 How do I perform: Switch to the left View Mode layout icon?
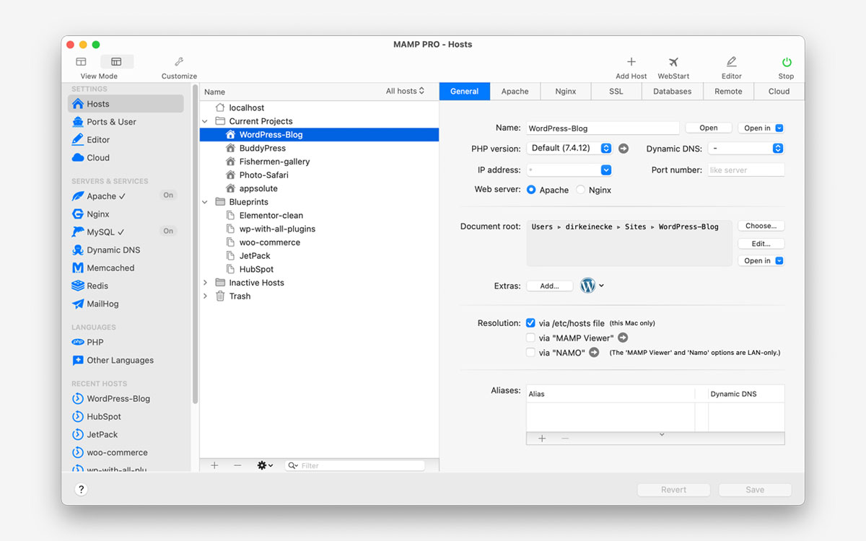coord(82,62)
